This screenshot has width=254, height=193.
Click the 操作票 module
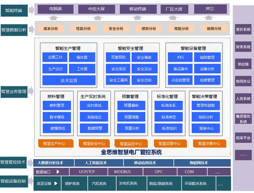coord(82,57)
